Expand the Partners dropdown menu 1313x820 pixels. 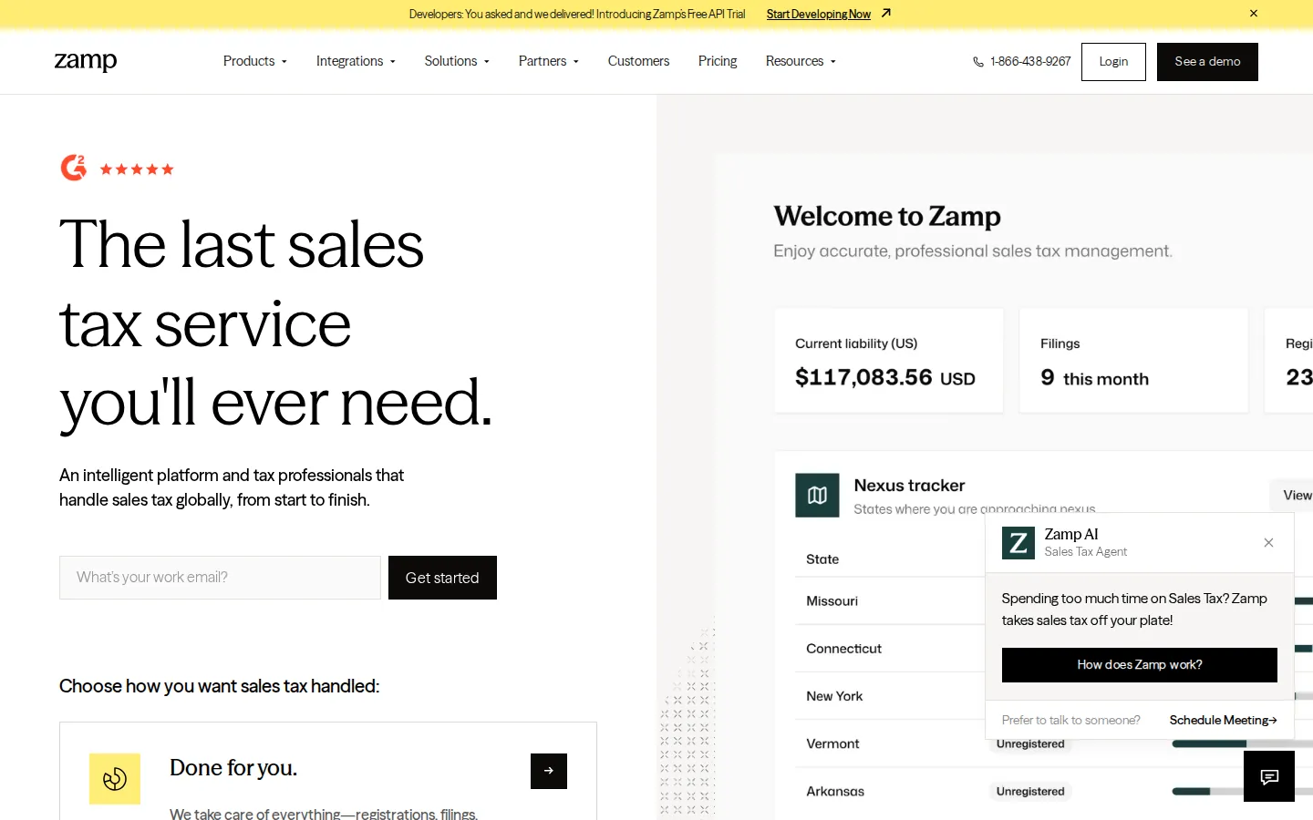tap(549, 61)
